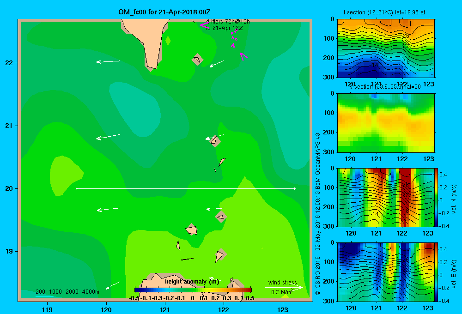Click longitude label 121 under the main map

[x=165, y=309]
